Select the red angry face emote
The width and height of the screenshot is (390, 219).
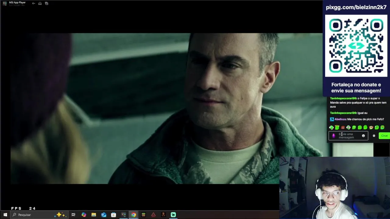[x=343, y=127]
